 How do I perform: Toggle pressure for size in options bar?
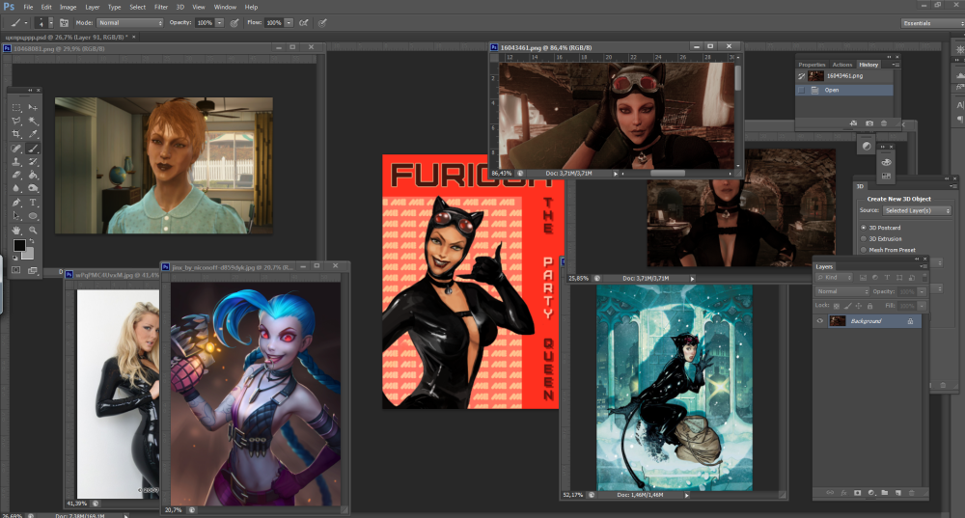pyautogui.click(x=322, y=23)
